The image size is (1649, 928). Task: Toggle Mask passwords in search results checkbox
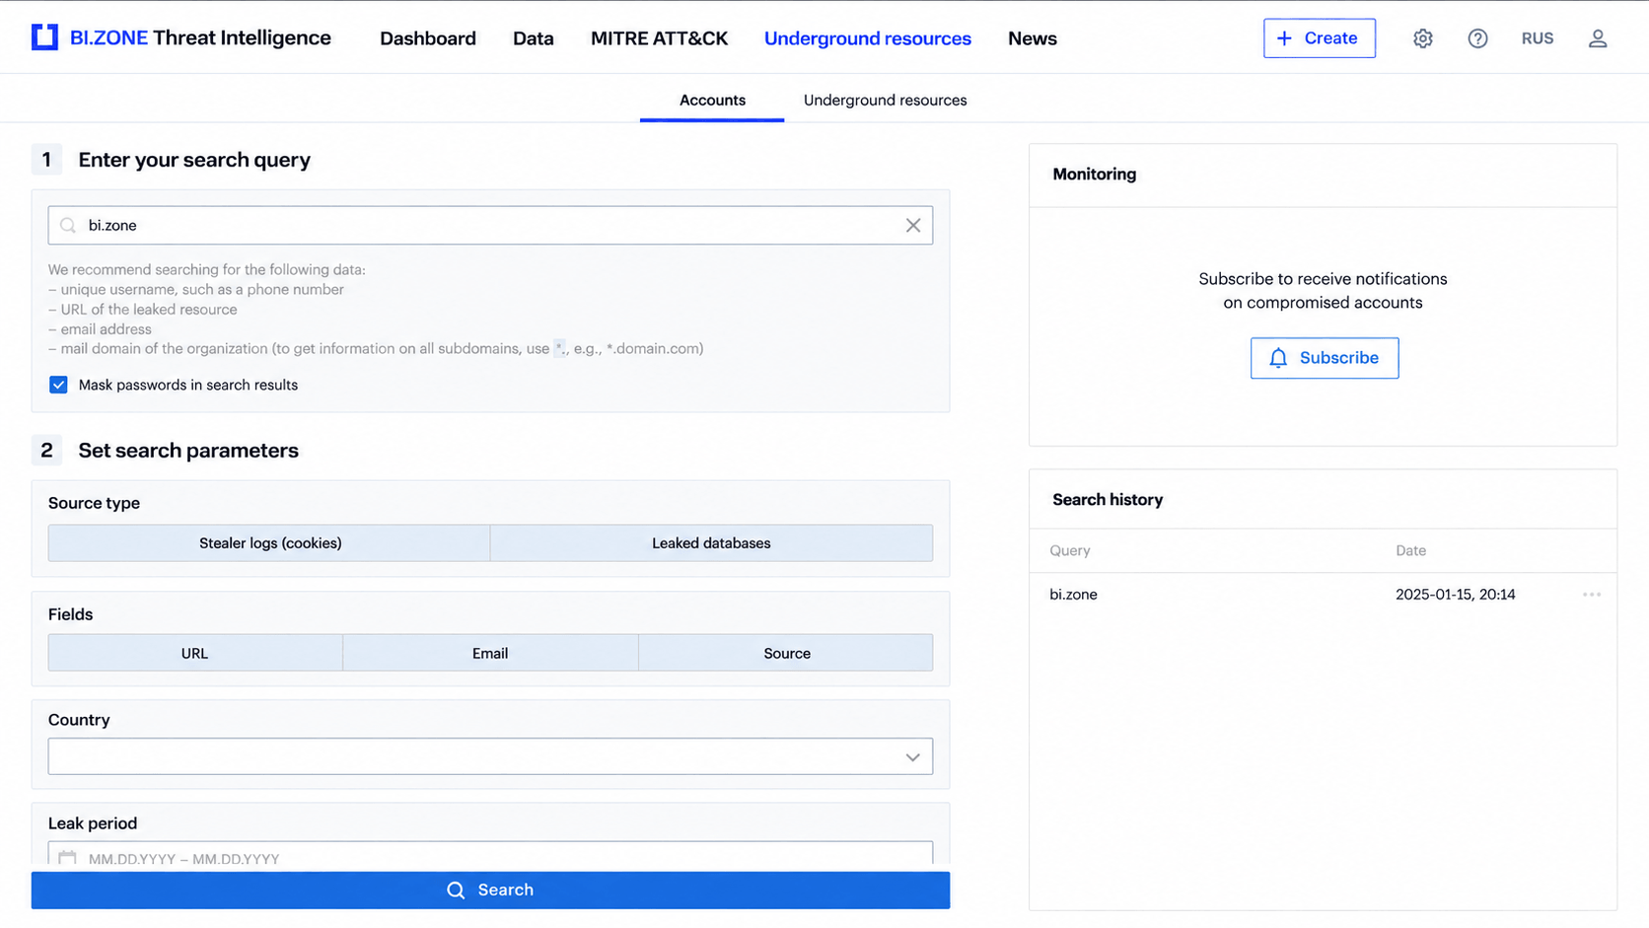[59, 385]
